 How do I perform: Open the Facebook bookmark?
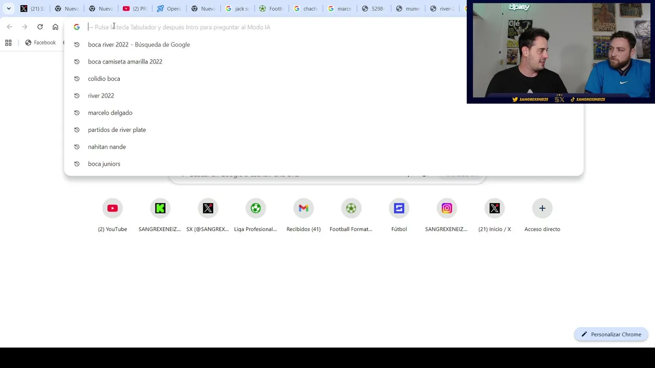[40, 42]
